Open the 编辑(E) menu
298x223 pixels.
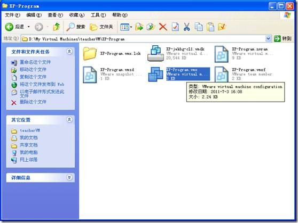click(34, 15)
